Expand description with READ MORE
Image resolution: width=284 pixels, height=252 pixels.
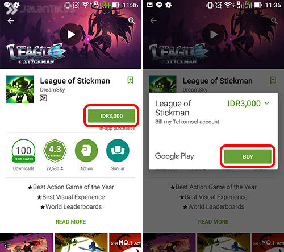(x=70, y=222)
